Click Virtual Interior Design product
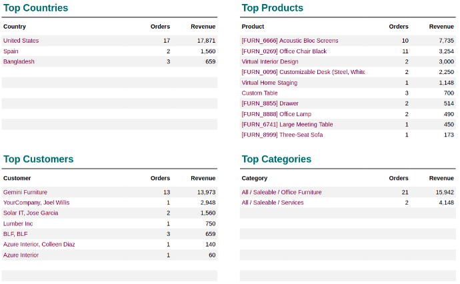The width and height of the screenshot is (460, 284). click(x=269, y=62)
